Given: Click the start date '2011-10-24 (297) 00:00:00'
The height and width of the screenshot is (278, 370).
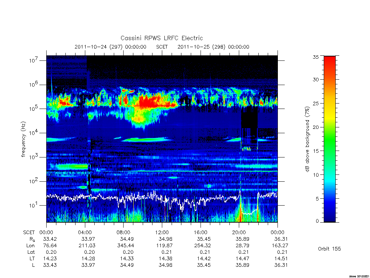Looking at the screenshot, I should click(x=111, y=47).
